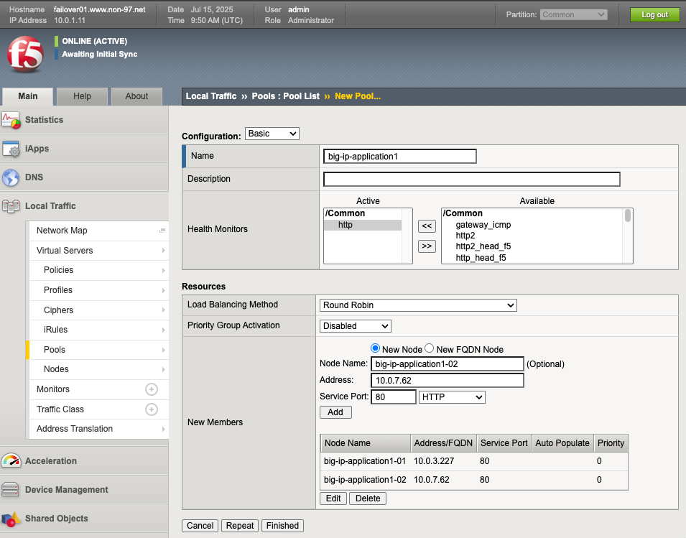Viewport: 686px width, 538px height.
Task: Click the plus icon next to Monitors
Action: (152, 389)
